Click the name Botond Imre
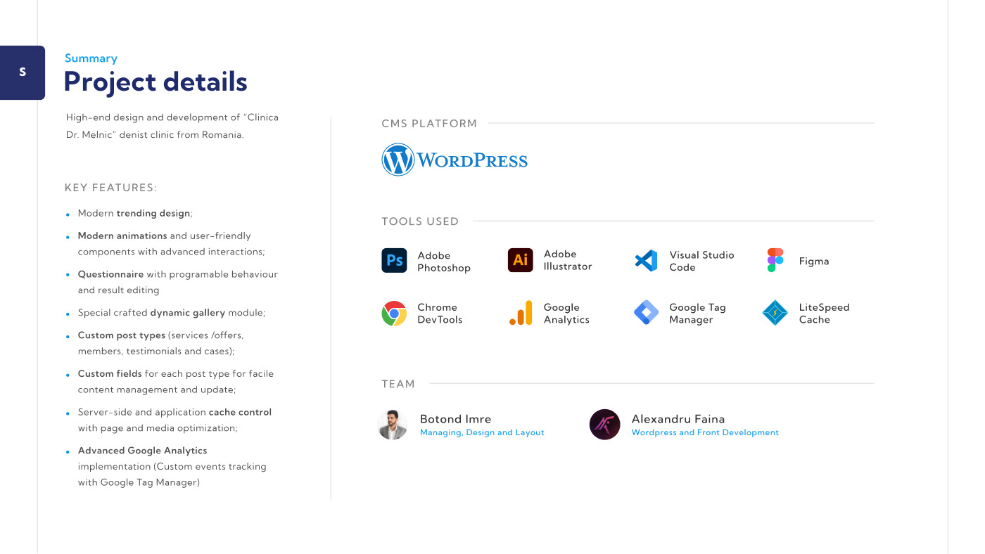 (455, 419)
